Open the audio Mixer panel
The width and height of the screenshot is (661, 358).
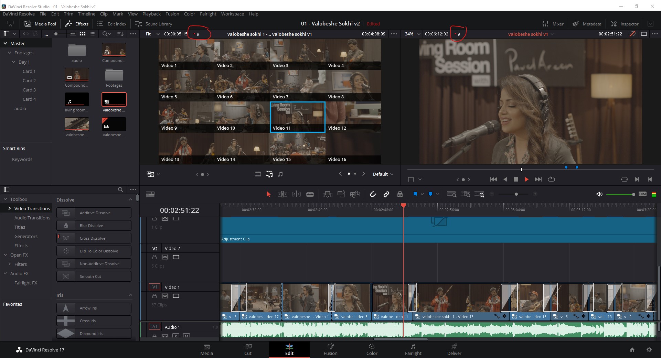(553, 24)
